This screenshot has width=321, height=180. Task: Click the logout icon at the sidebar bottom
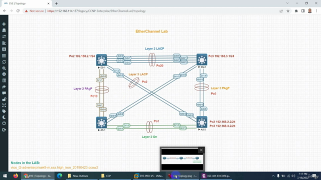4,130
